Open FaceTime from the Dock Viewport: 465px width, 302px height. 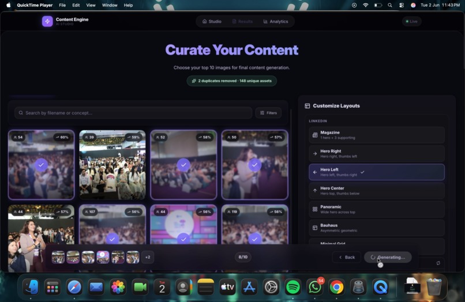[x=140, y=287]
